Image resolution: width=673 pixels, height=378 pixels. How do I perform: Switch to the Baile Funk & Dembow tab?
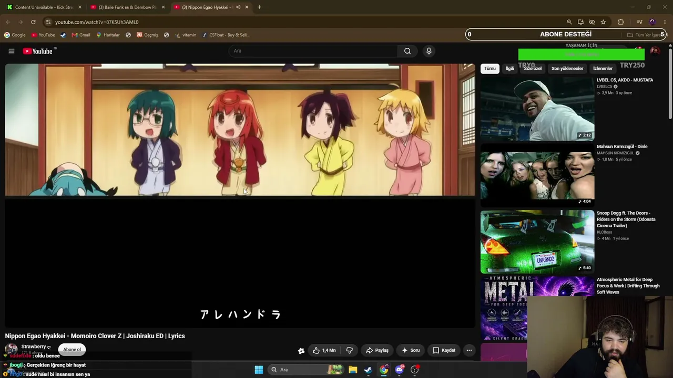pos(126,7)
